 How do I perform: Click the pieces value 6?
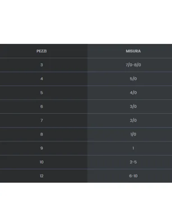pos(42,107)
